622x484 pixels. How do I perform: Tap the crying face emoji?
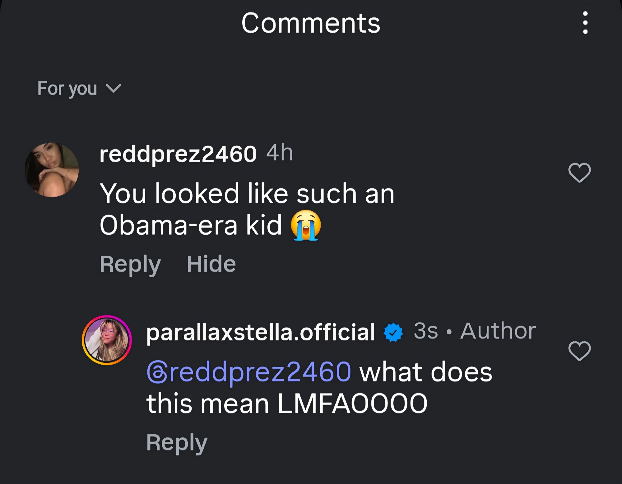point(306,225)
